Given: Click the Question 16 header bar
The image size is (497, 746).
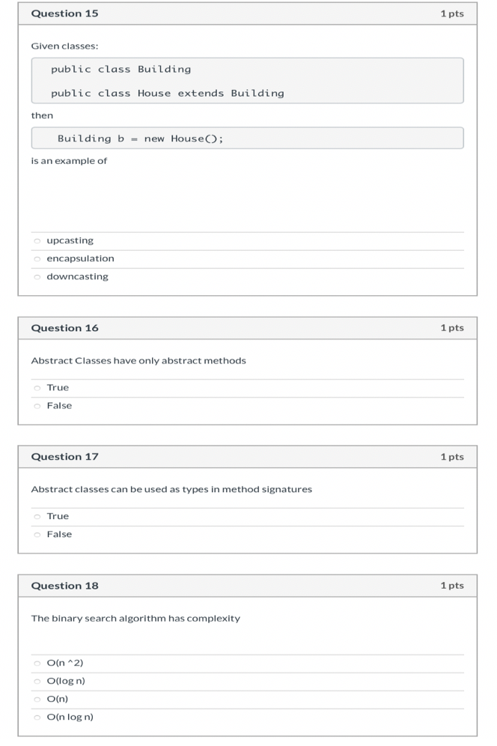Looking at the screenshot, I should tap(247, 327).
